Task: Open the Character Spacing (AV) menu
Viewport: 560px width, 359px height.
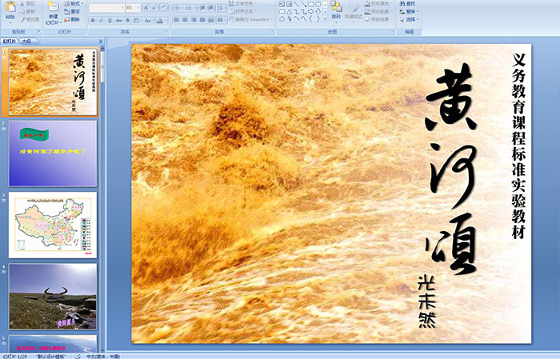Action: click(137, 20)
